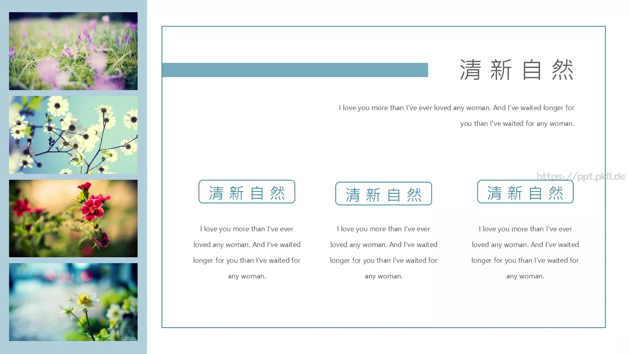
Task: Select the white daisies on blue sky photo
Action: coord(73,135)
